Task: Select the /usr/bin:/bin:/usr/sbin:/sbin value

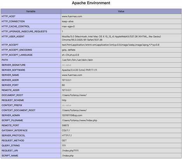Action: (x=77, y=60)
